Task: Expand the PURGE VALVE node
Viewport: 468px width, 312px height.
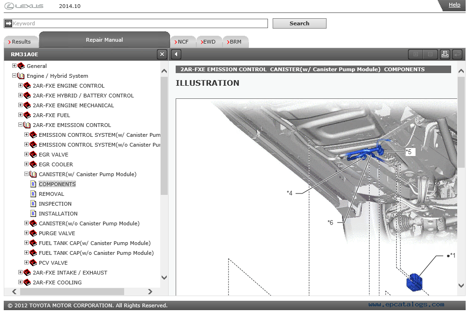Action: click(26, 233)
